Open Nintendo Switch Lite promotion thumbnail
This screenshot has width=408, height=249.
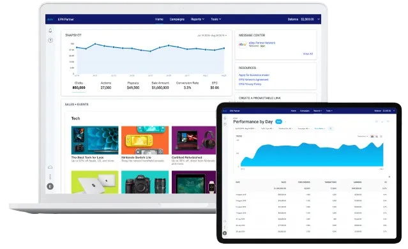[145, 140]
